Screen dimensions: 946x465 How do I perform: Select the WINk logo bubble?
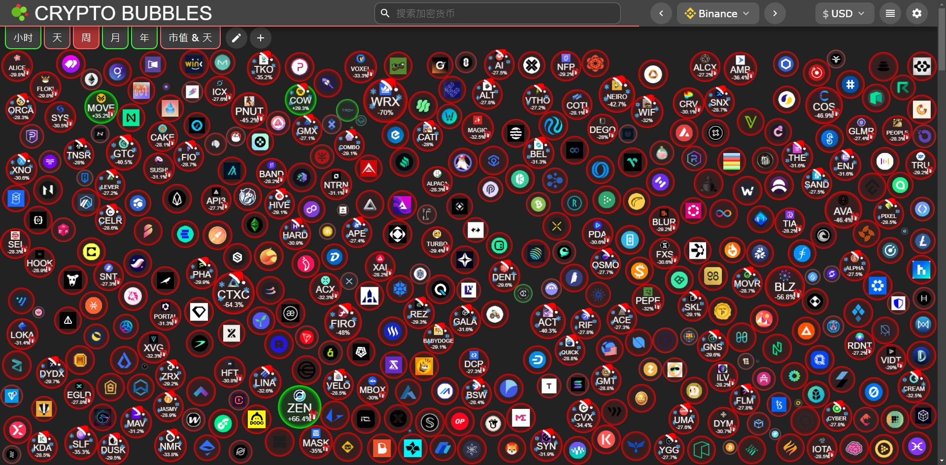pyautogui.click(x=194, y=64)
